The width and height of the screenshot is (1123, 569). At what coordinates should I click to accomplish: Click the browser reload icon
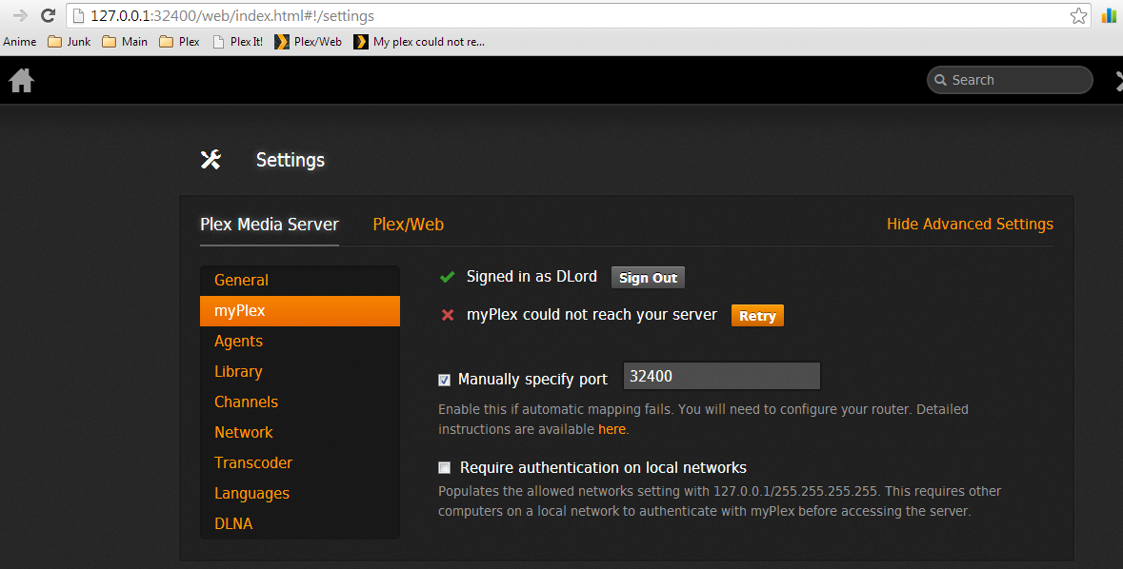48,15
